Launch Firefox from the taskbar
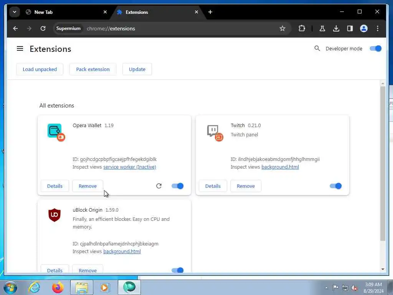Viewport: 393px width, 295px height. (58, 287)
